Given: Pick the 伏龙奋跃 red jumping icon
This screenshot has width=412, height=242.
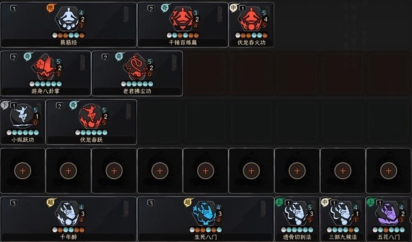Looking at the screenshot, I should click(x=91, y=116).
